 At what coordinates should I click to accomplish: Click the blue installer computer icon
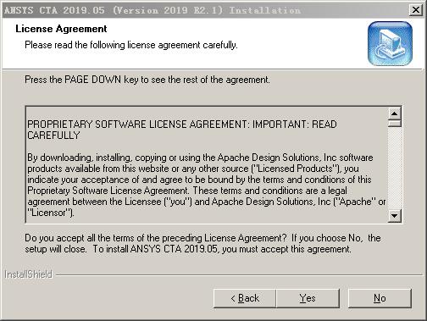coord(390,43)
